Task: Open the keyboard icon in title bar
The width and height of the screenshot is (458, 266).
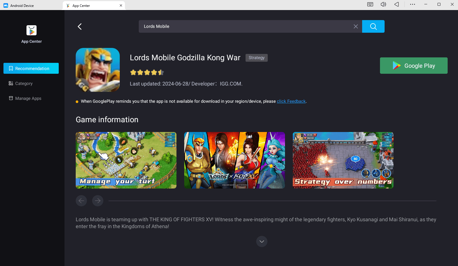Action: pos(370,4)
